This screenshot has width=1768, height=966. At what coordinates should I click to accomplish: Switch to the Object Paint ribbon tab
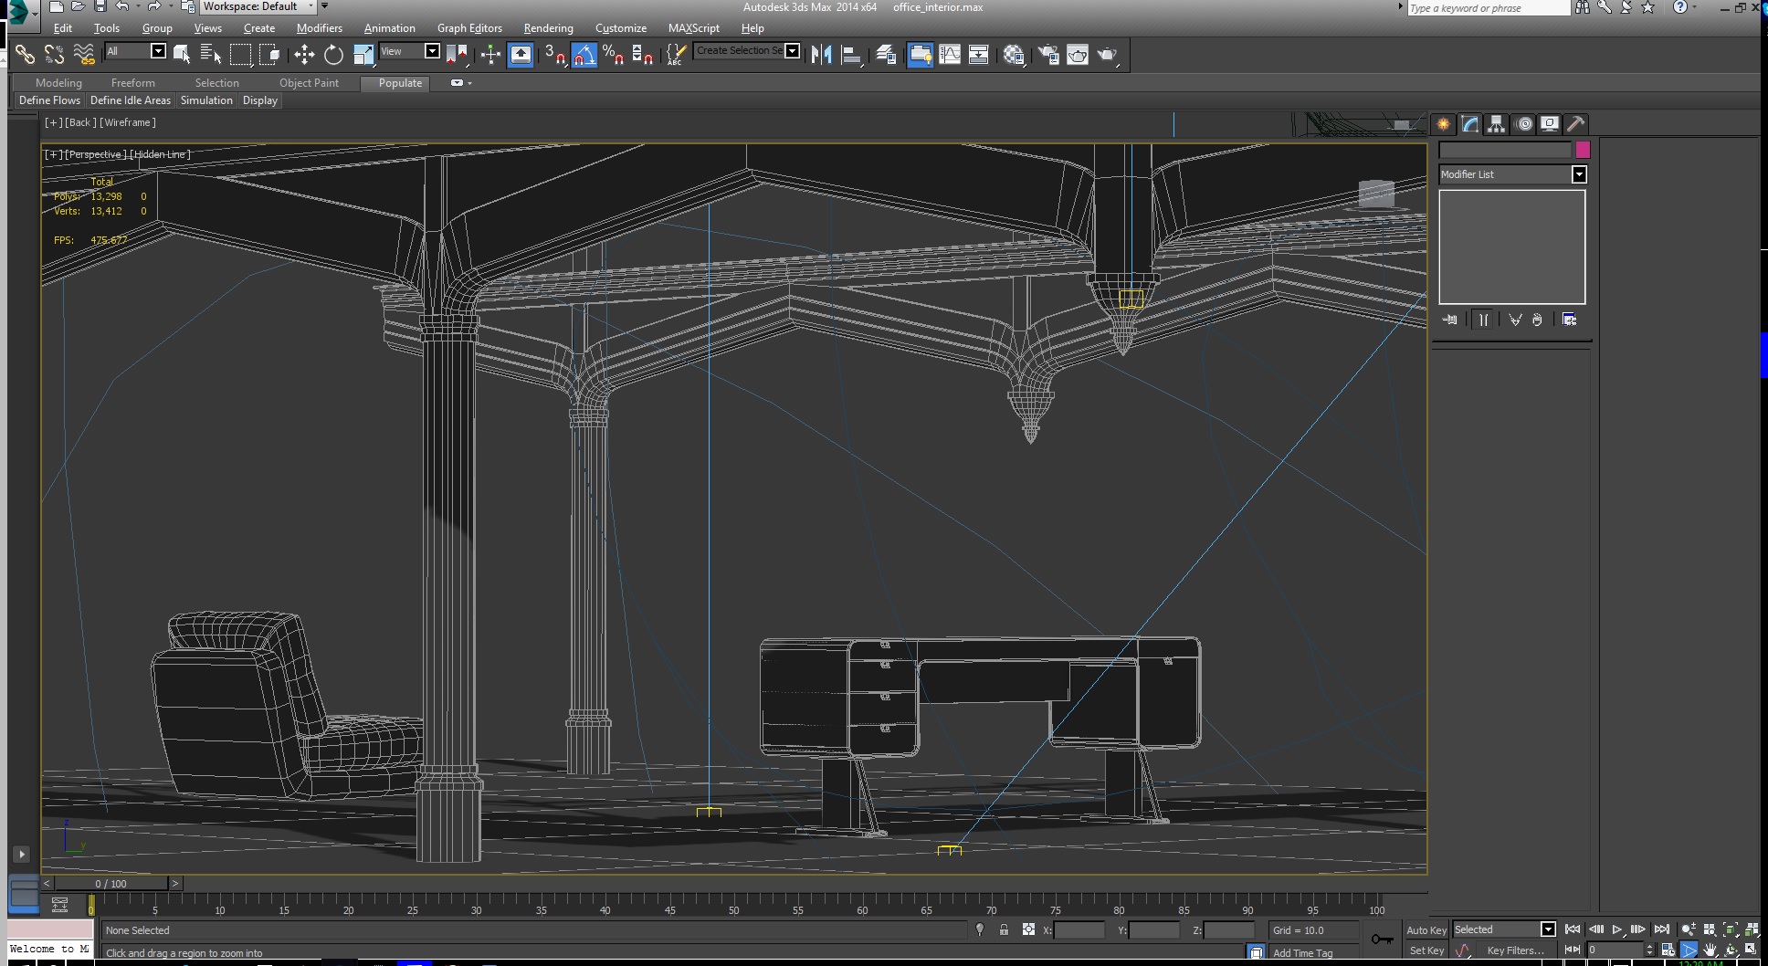click(x=309, y=83)
